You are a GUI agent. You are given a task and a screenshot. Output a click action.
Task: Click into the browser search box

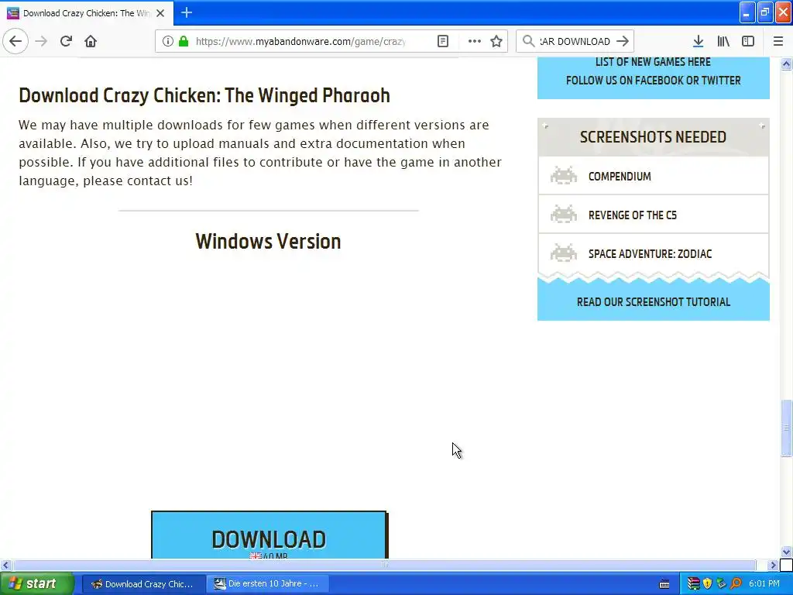coord(575,41)
